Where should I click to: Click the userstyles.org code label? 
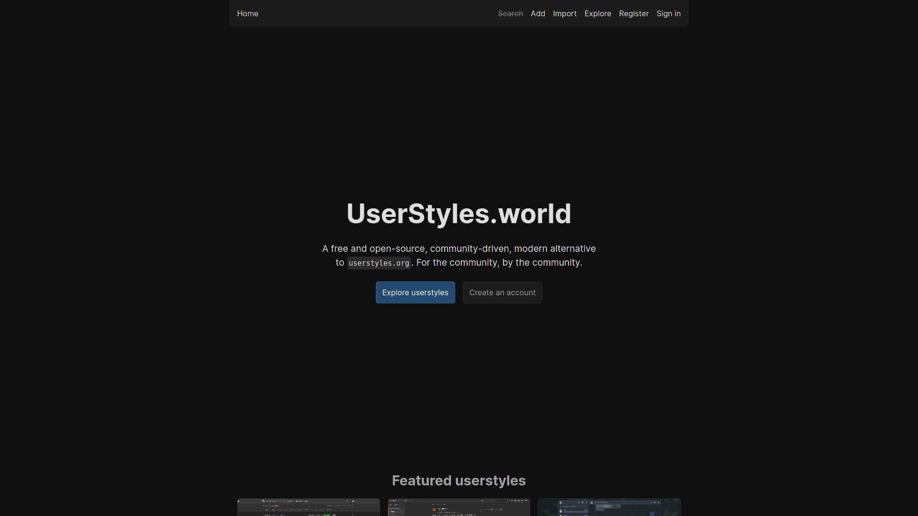(379, 263)
